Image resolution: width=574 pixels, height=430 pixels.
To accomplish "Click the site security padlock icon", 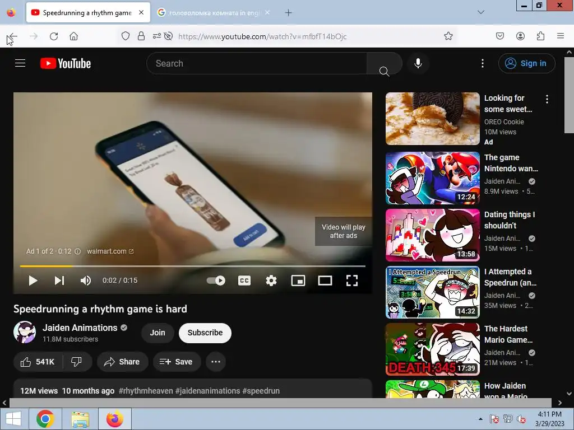I will point(141,36).
